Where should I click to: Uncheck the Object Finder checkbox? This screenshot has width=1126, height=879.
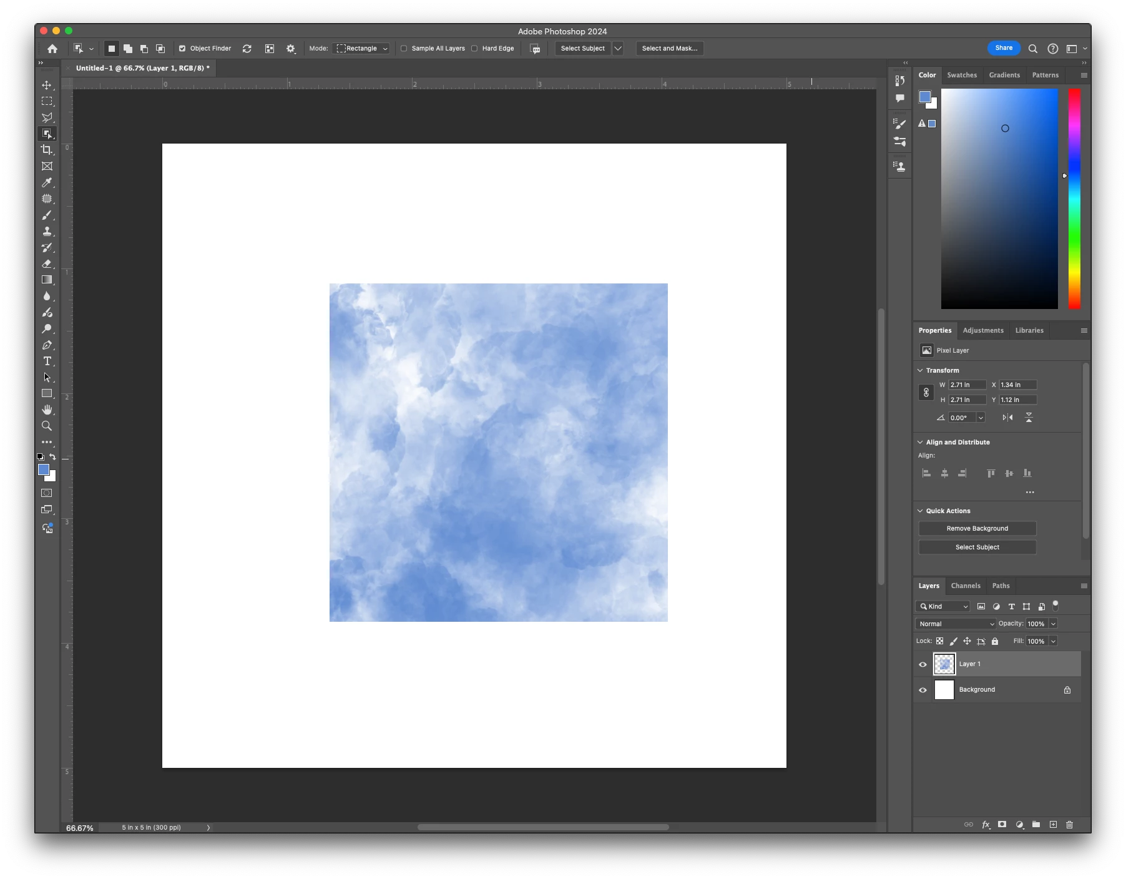(x=182, y=48)
